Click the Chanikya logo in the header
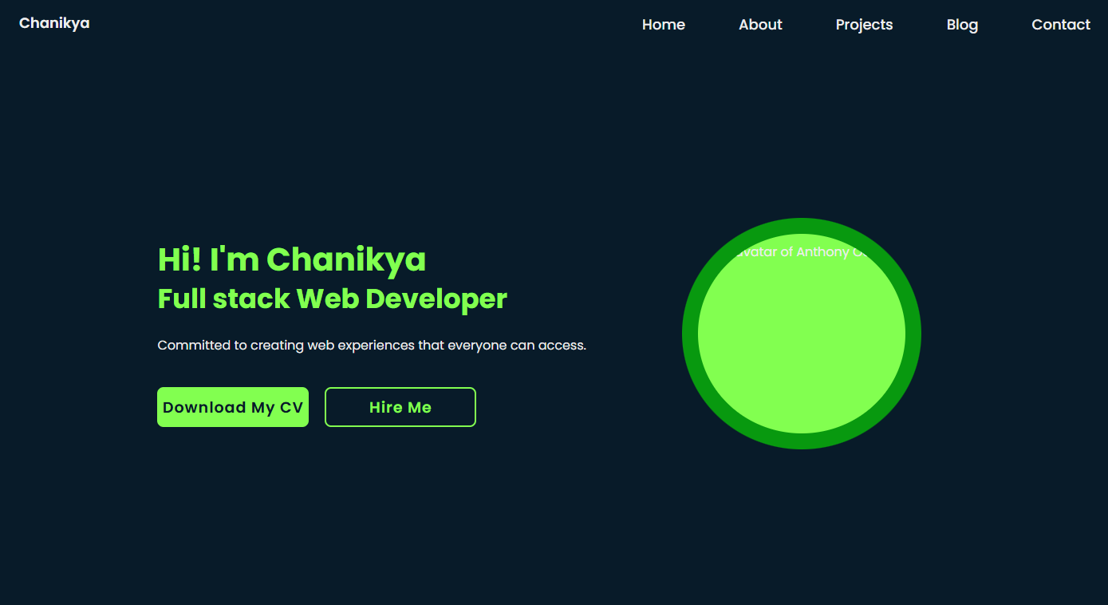Viewport: 1108px width, 605px height. click(x=54, y=23)
